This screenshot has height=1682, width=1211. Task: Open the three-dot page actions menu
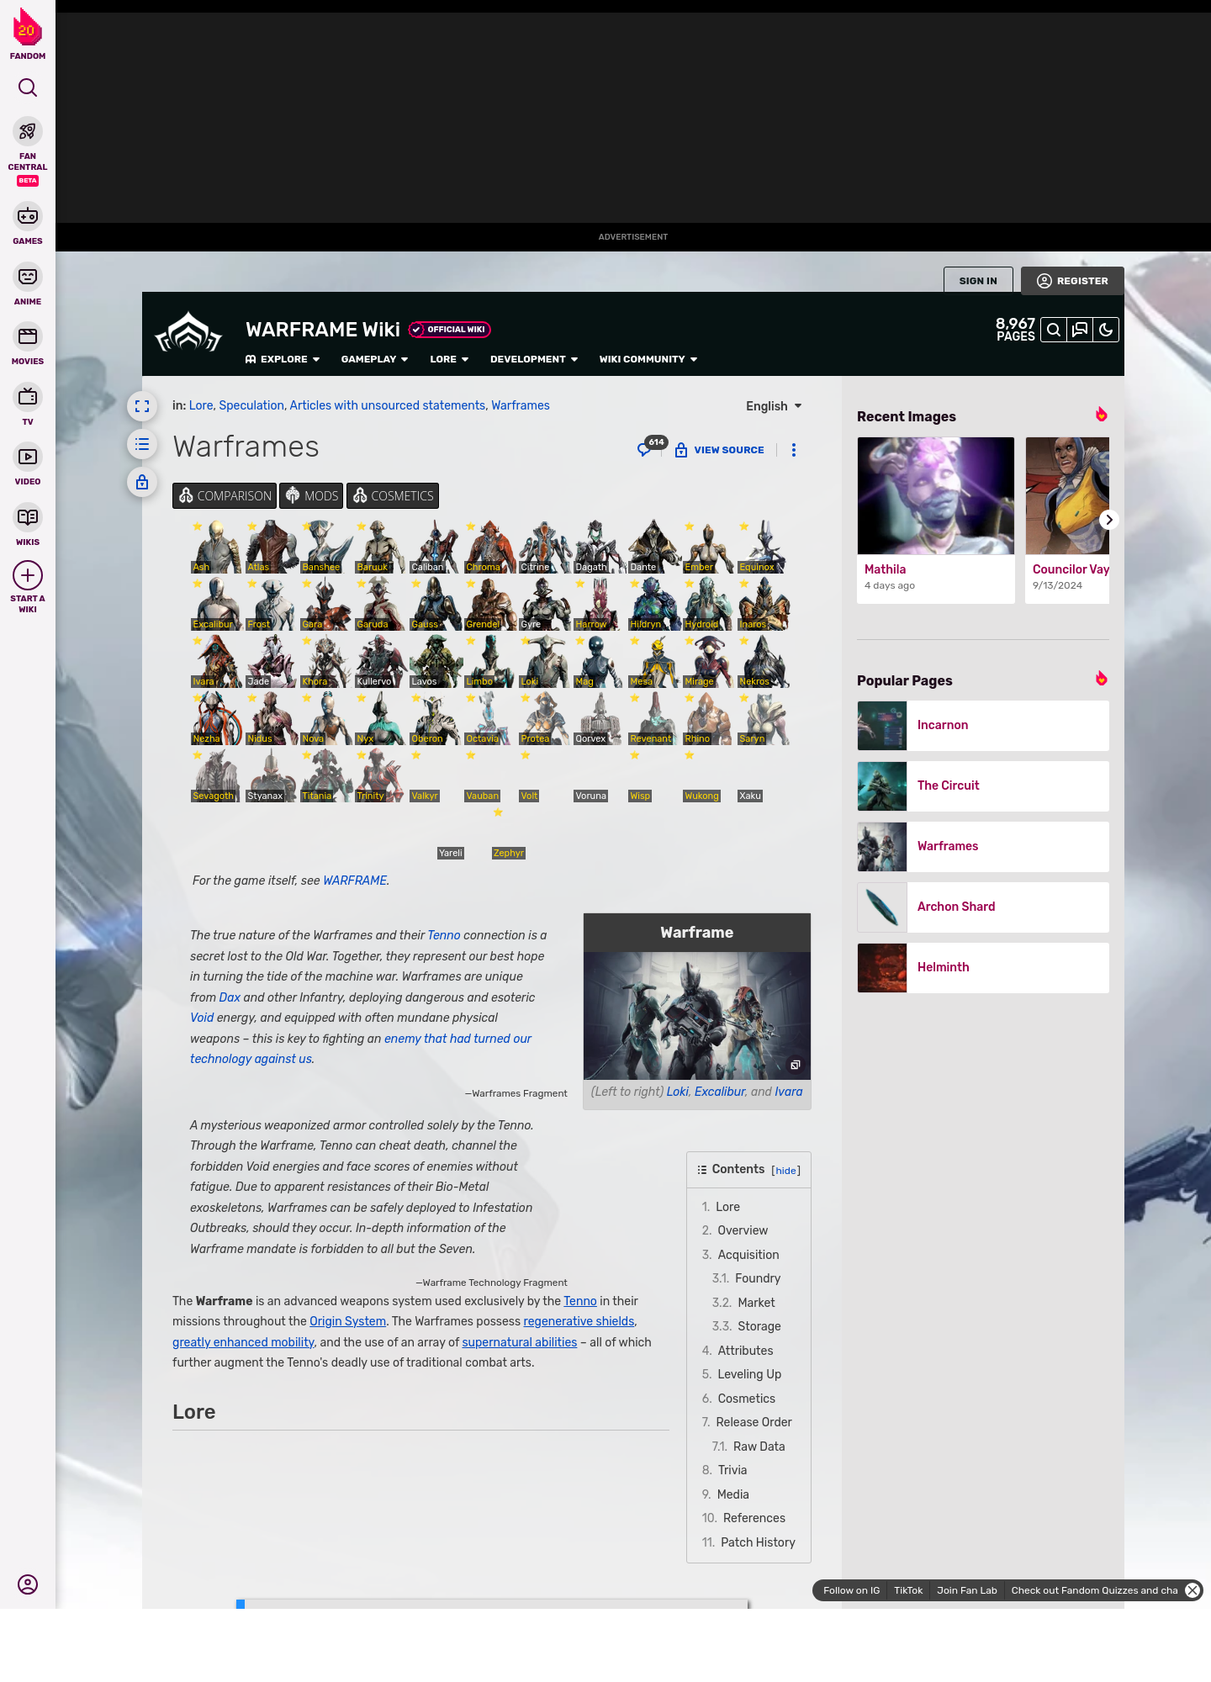click(794, 450)
